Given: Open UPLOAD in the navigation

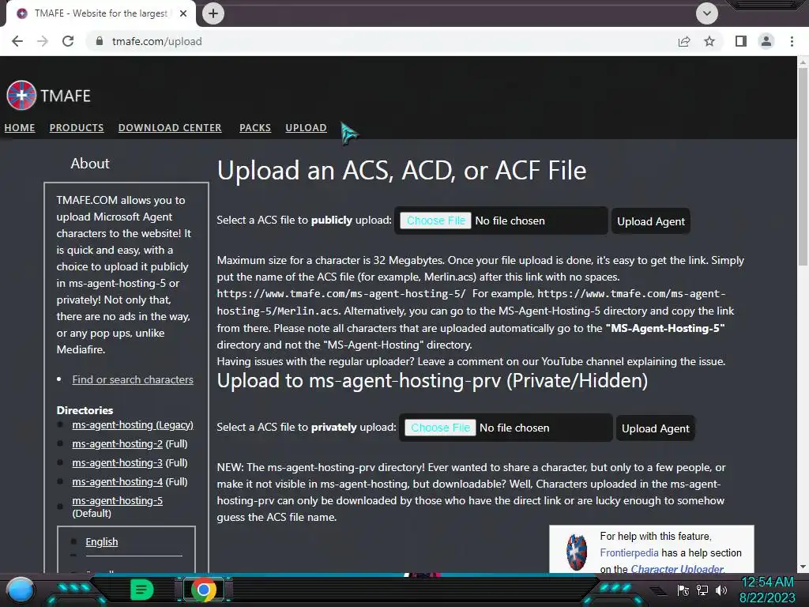Looking at the screenshot, I should pos(306,127).
